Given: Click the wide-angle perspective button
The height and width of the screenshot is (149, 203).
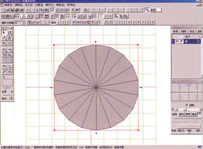Looking at the screenshot, I should pos(181,114).
